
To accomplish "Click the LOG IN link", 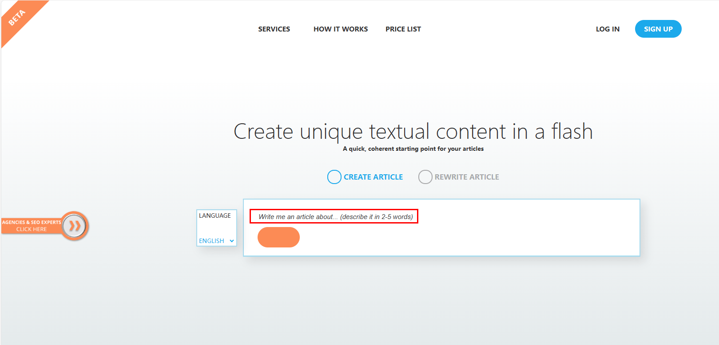I will click(608, 29).
